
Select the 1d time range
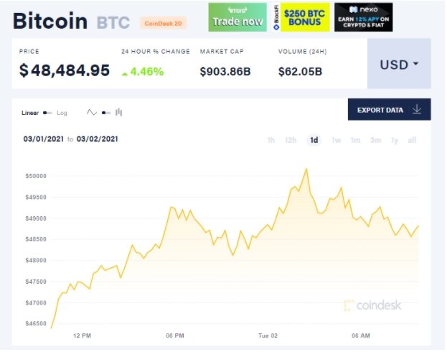[x=314, y=140]
